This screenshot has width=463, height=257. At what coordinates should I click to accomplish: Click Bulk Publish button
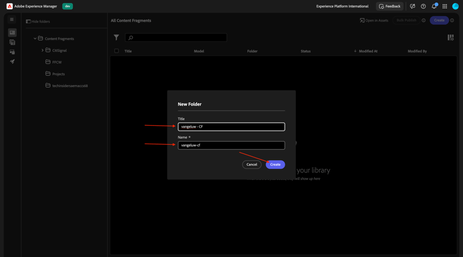tap(406, 20)
